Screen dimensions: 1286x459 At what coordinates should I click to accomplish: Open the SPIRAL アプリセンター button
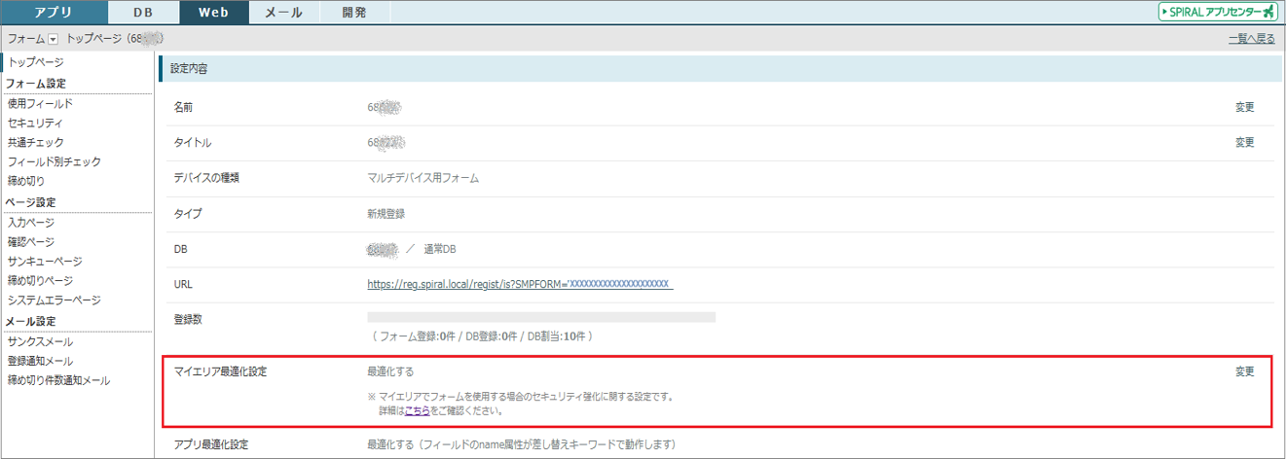coord(1217,12)
